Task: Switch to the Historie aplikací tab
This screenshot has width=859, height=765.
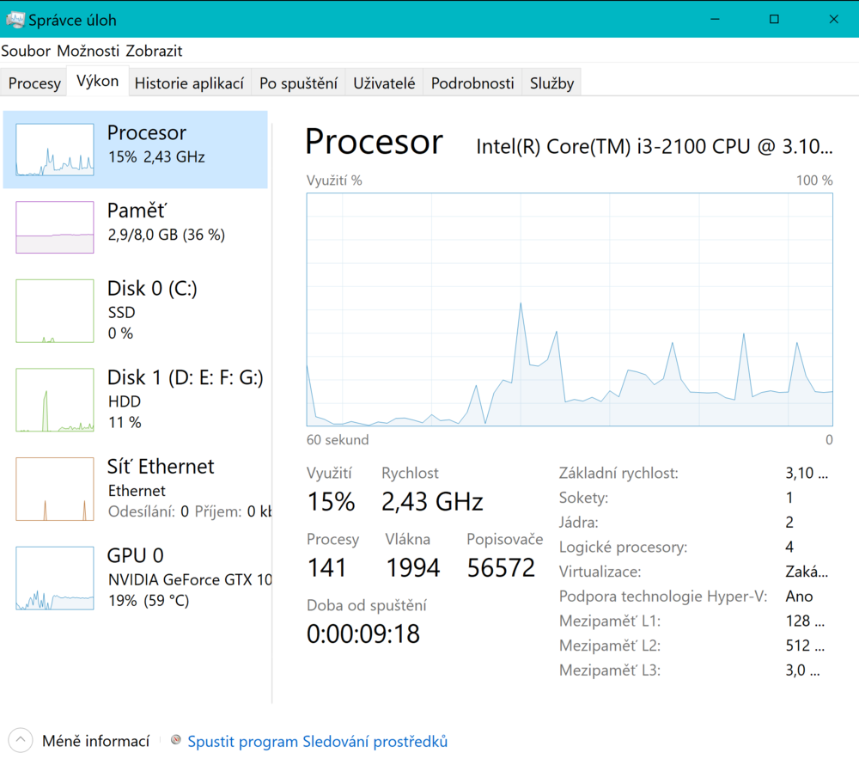Action: tap(189, 83)
